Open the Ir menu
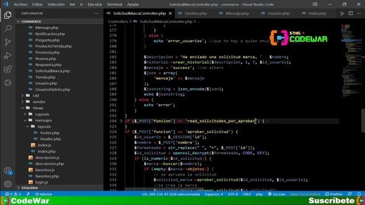365x205 pixels. (82, 5)
